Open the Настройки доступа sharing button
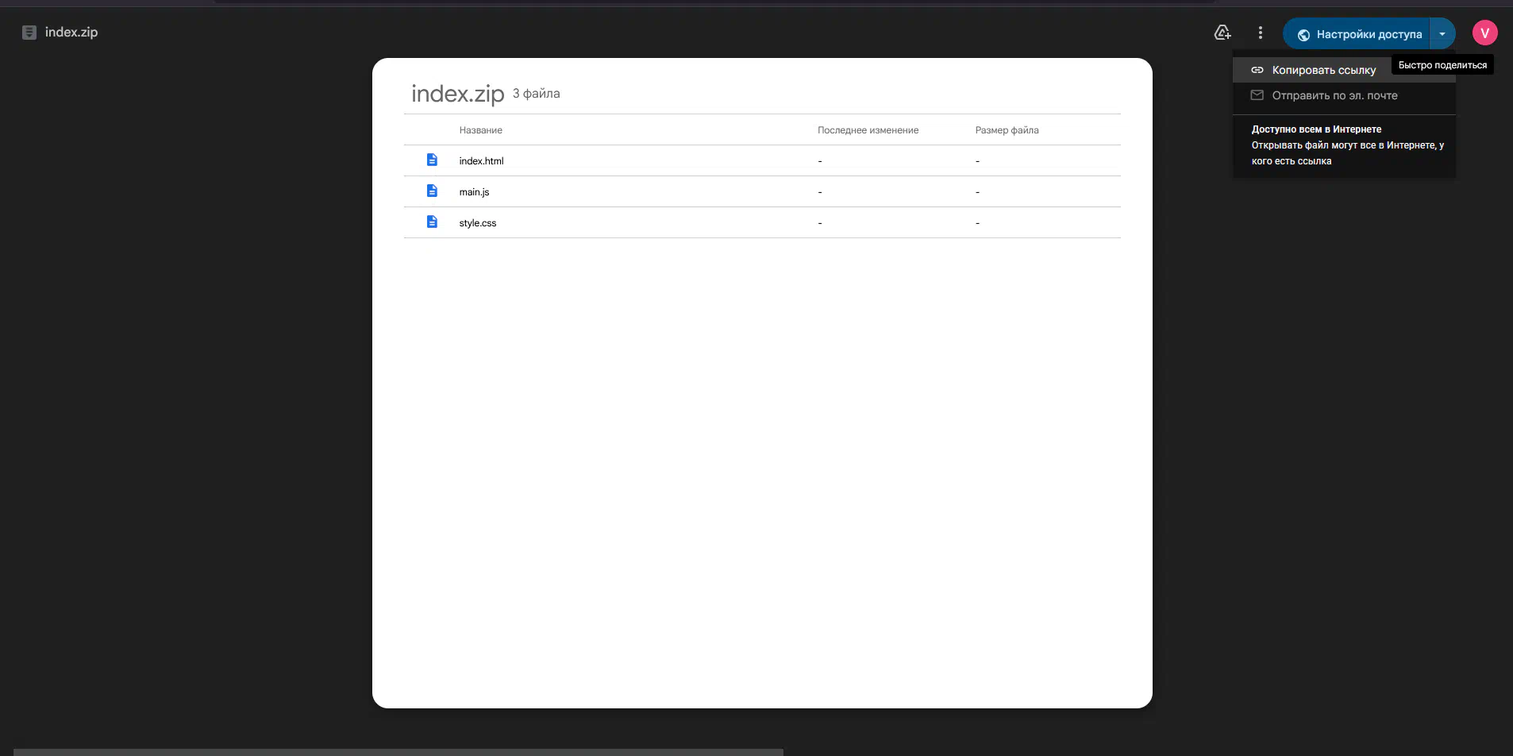Viewport: 1513px width, 756px height. click(x=1359, y=34)
